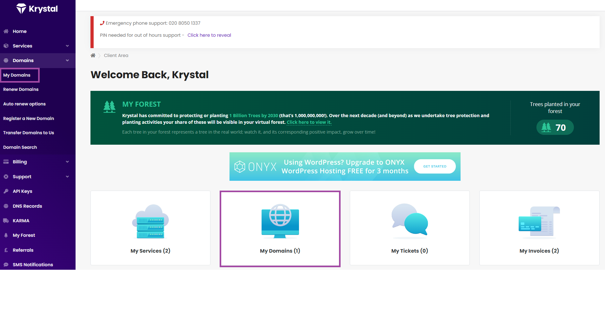The height and width of the screenshot is (309, 605).
Task: Click the Support lifebuoy icon
Action: (x=6, y=177)
